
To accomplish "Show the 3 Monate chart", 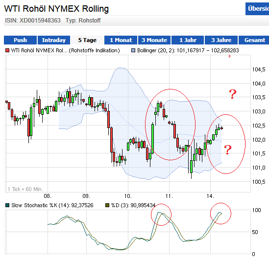I will point(154,40).
